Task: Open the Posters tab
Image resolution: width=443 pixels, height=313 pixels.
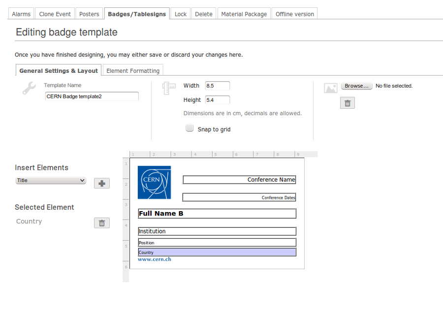Action: (89, 14)
